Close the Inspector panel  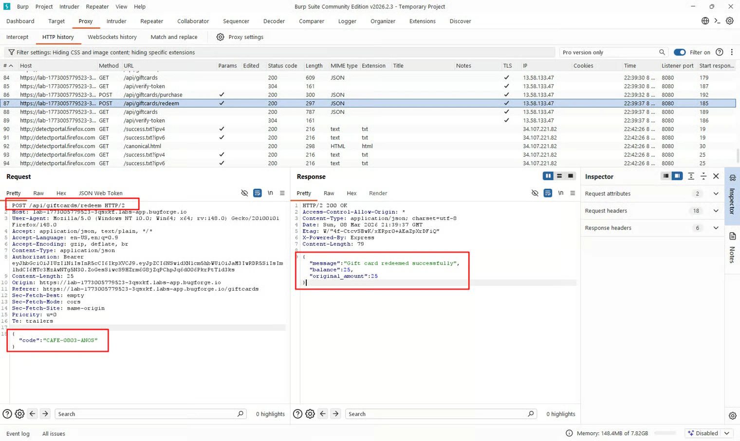tap(716, 176)
